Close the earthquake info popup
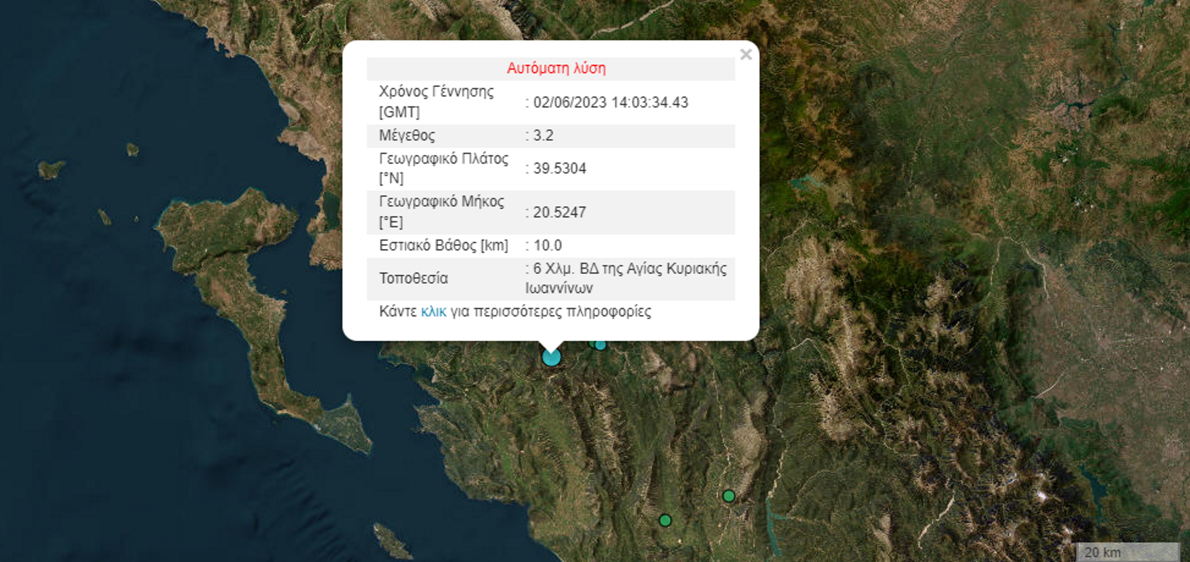The width and height of the screenshot is (1190, 562). pos(746,55)
